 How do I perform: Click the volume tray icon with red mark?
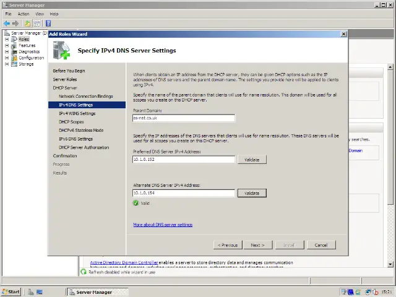point(376,292)
